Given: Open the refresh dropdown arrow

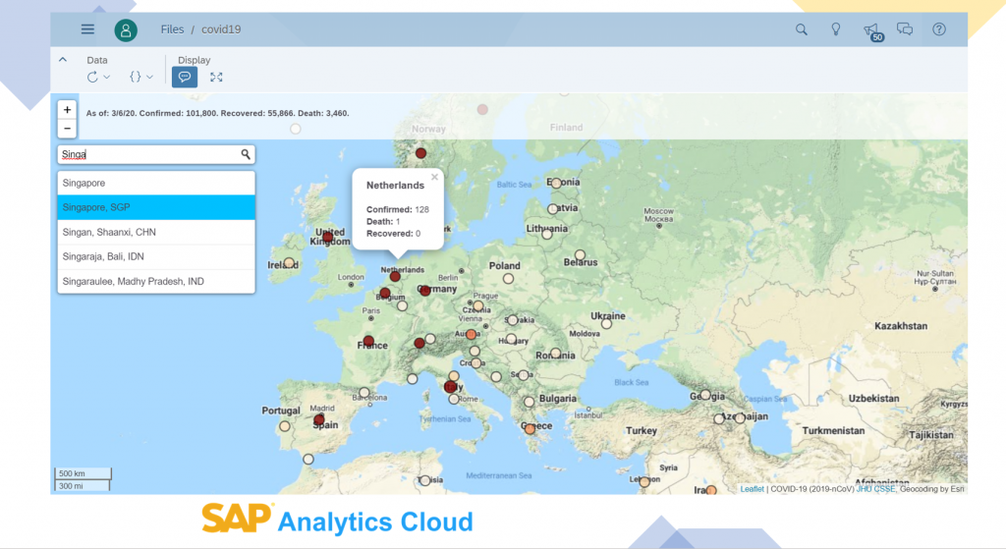Looking at the screenshot, I should [x=107, y=77].
